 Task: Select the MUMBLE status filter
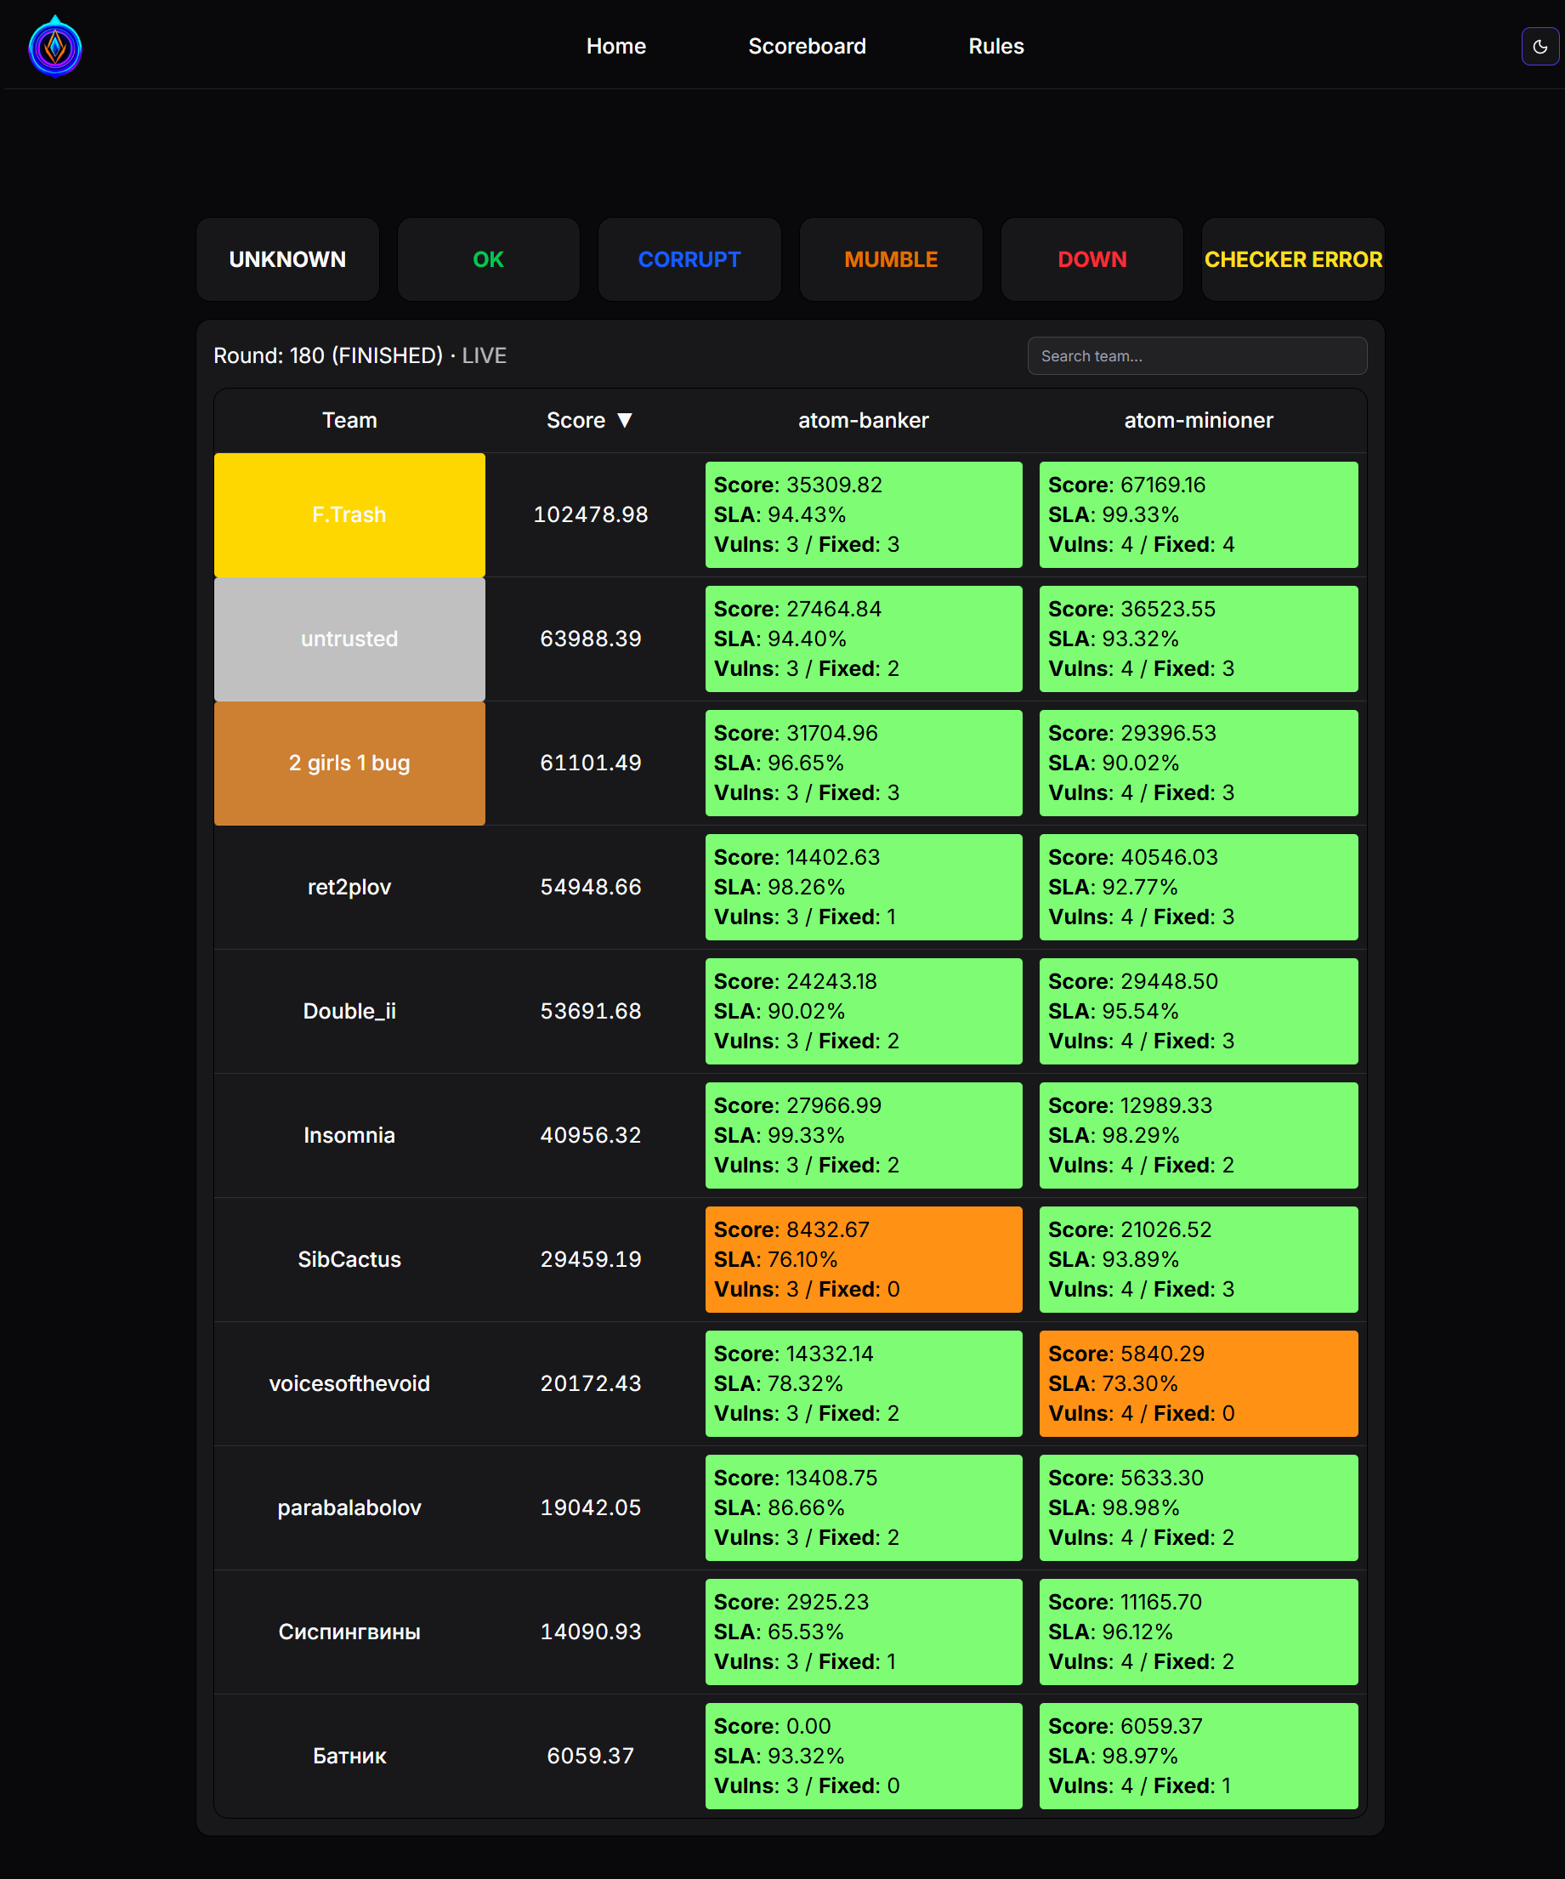890,259
